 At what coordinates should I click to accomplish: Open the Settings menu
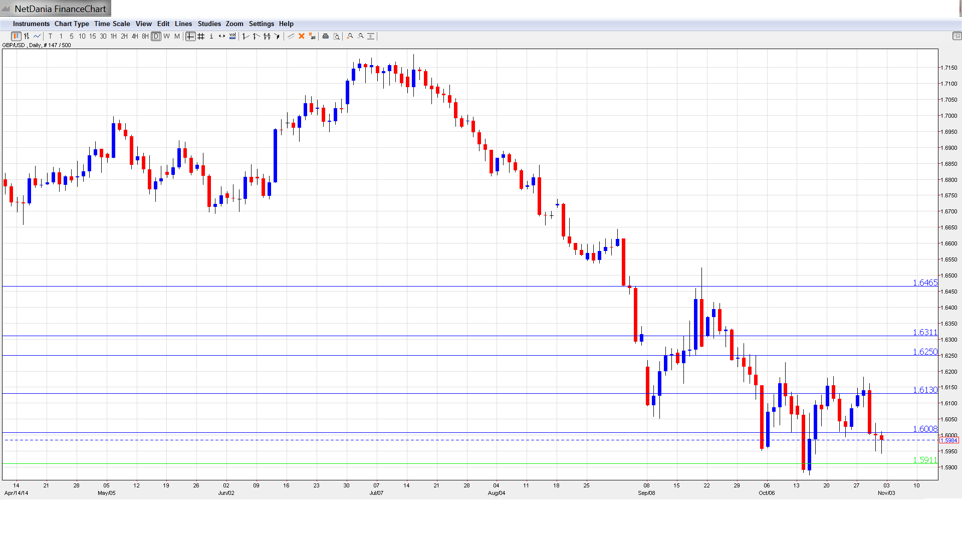click(x=261, y=24)
